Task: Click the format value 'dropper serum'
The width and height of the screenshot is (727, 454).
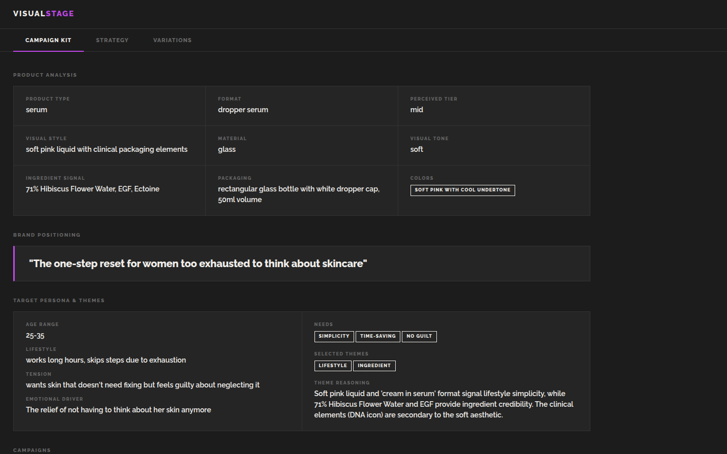Action: pos(243,110)
